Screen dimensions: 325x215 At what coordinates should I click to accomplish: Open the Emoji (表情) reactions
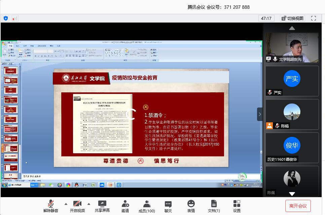pos(191,206)
